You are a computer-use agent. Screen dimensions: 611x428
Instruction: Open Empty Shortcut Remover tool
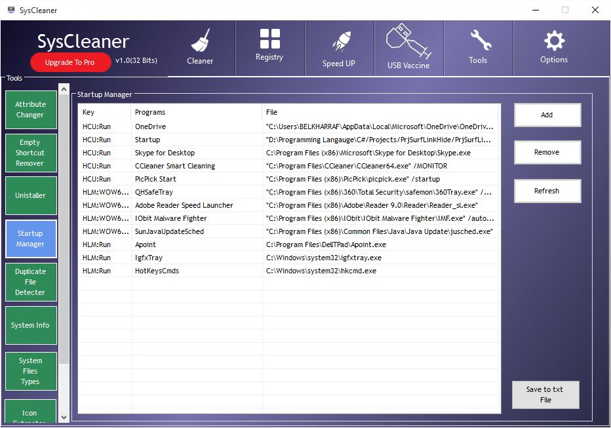pos(31,153)
